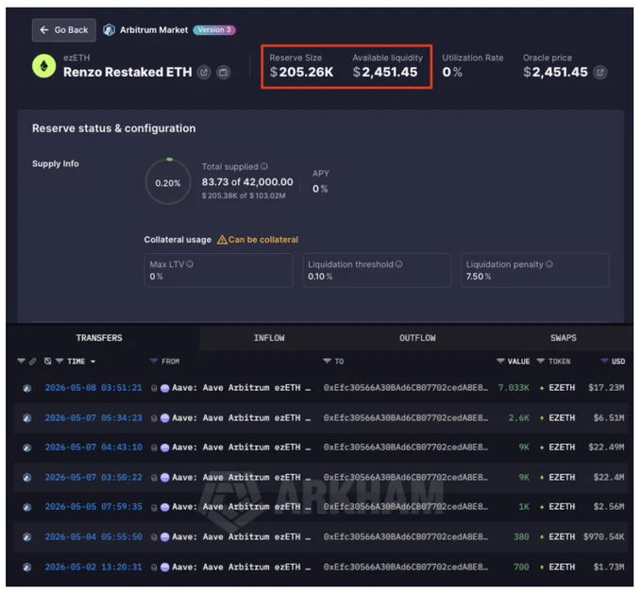Click the warning icon beside Can be collateral
Viewport: 642px width, 594px height.
[x=222, y=240]
